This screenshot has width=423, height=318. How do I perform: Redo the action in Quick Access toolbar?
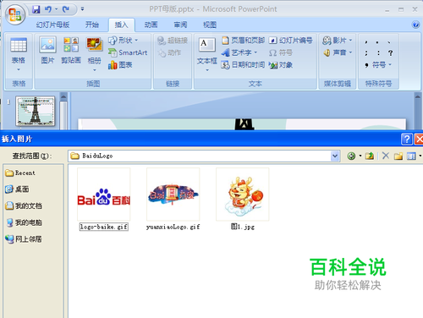(x=66, y=9)
